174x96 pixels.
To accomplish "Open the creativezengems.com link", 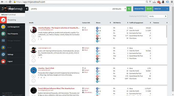I will click(x=45, y=48).
